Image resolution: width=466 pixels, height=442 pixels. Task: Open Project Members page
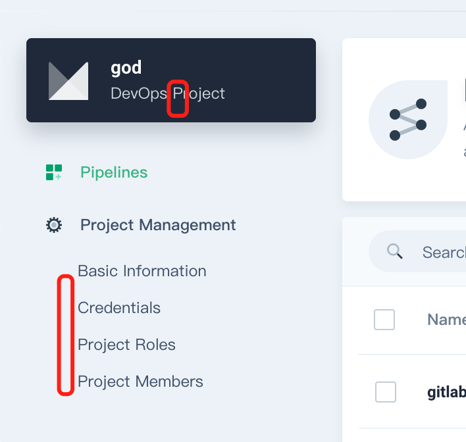(x=140, y=381)
